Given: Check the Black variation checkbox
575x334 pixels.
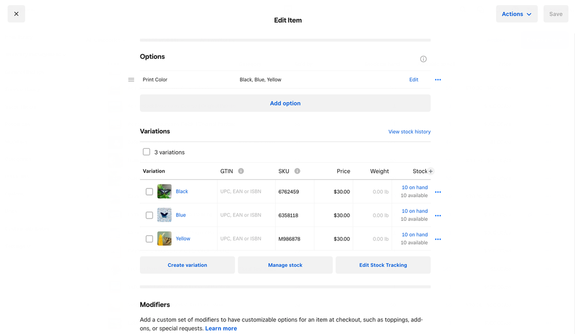Looking at the screenshot, I should coord(149,191).
